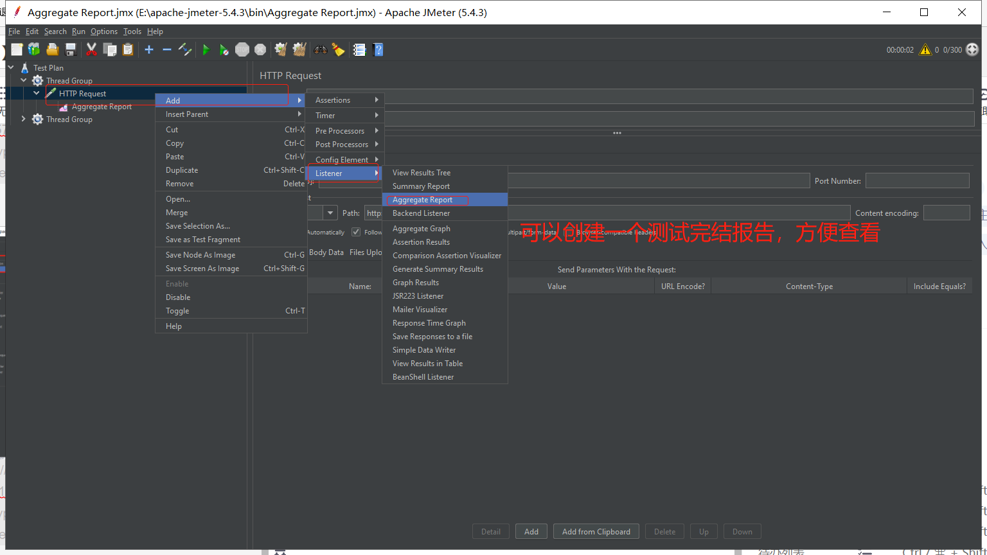This screenshot has width=987, height=555.
Task: Collapse the first Thread Group arrow
Action: (24, 80)
